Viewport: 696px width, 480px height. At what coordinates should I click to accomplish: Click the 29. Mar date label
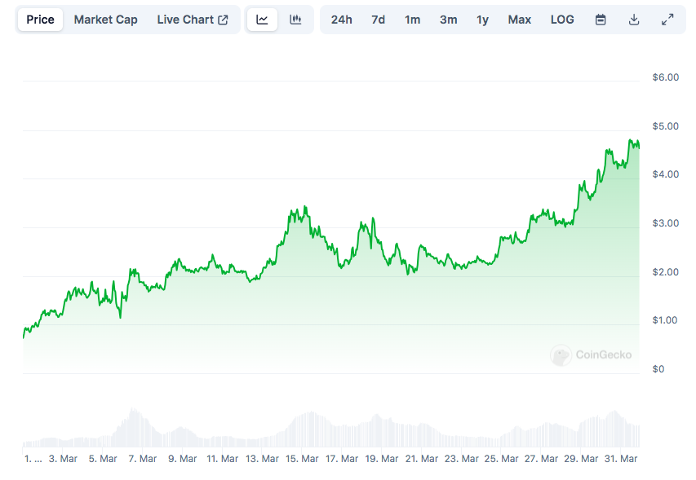tap(581, 459)
